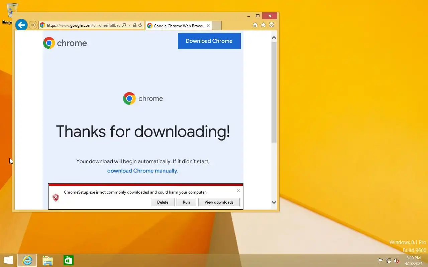428x267 pixels.
Task: Click the Thanks for downloading! heading
Action: [x=143, y=131]
